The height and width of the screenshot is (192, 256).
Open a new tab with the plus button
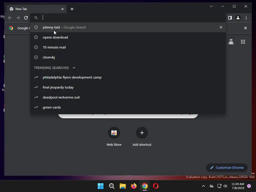[x=72, y=9]
